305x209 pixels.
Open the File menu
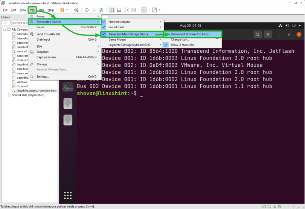click(5, 10)
